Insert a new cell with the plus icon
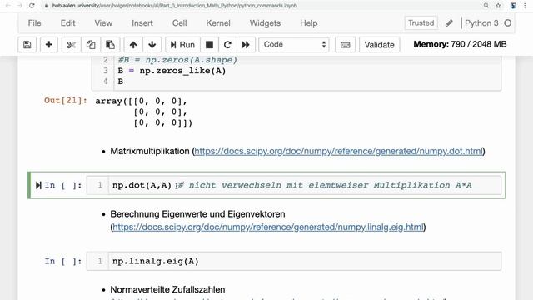The image size is (533, 300). click(x=49, y=44)
